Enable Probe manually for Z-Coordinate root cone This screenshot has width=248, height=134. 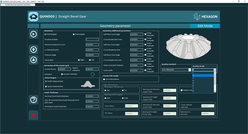(x=145, y=60)
